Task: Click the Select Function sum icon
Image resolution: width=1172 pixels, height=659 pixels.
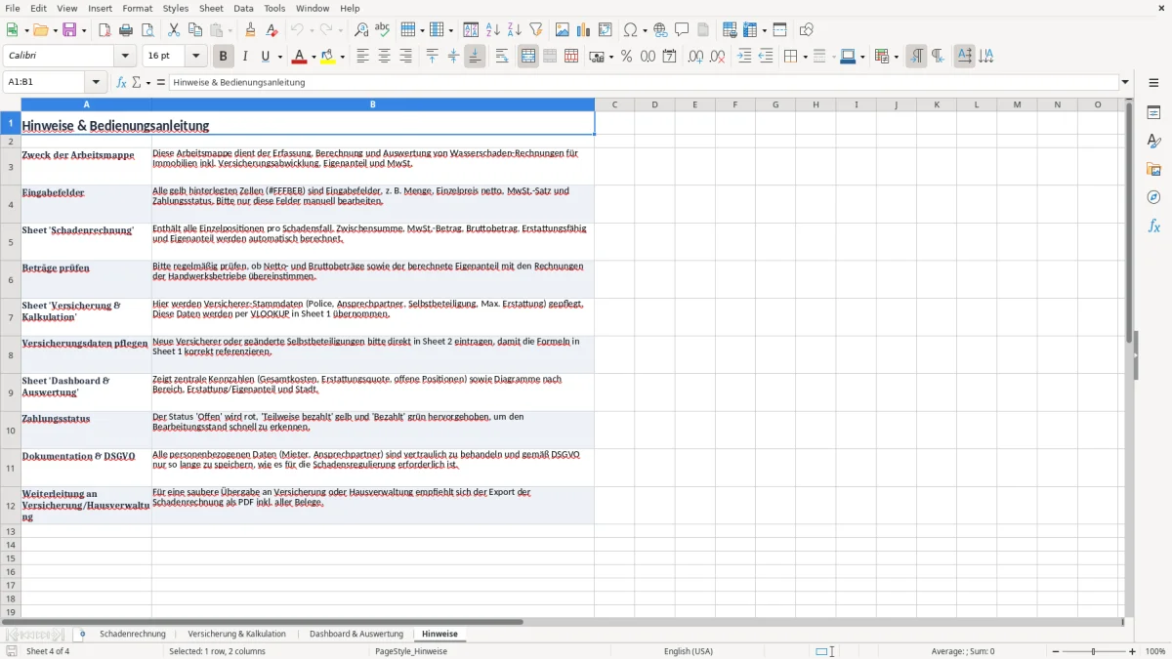Action: pyautogui.click(x=137, y=83)
